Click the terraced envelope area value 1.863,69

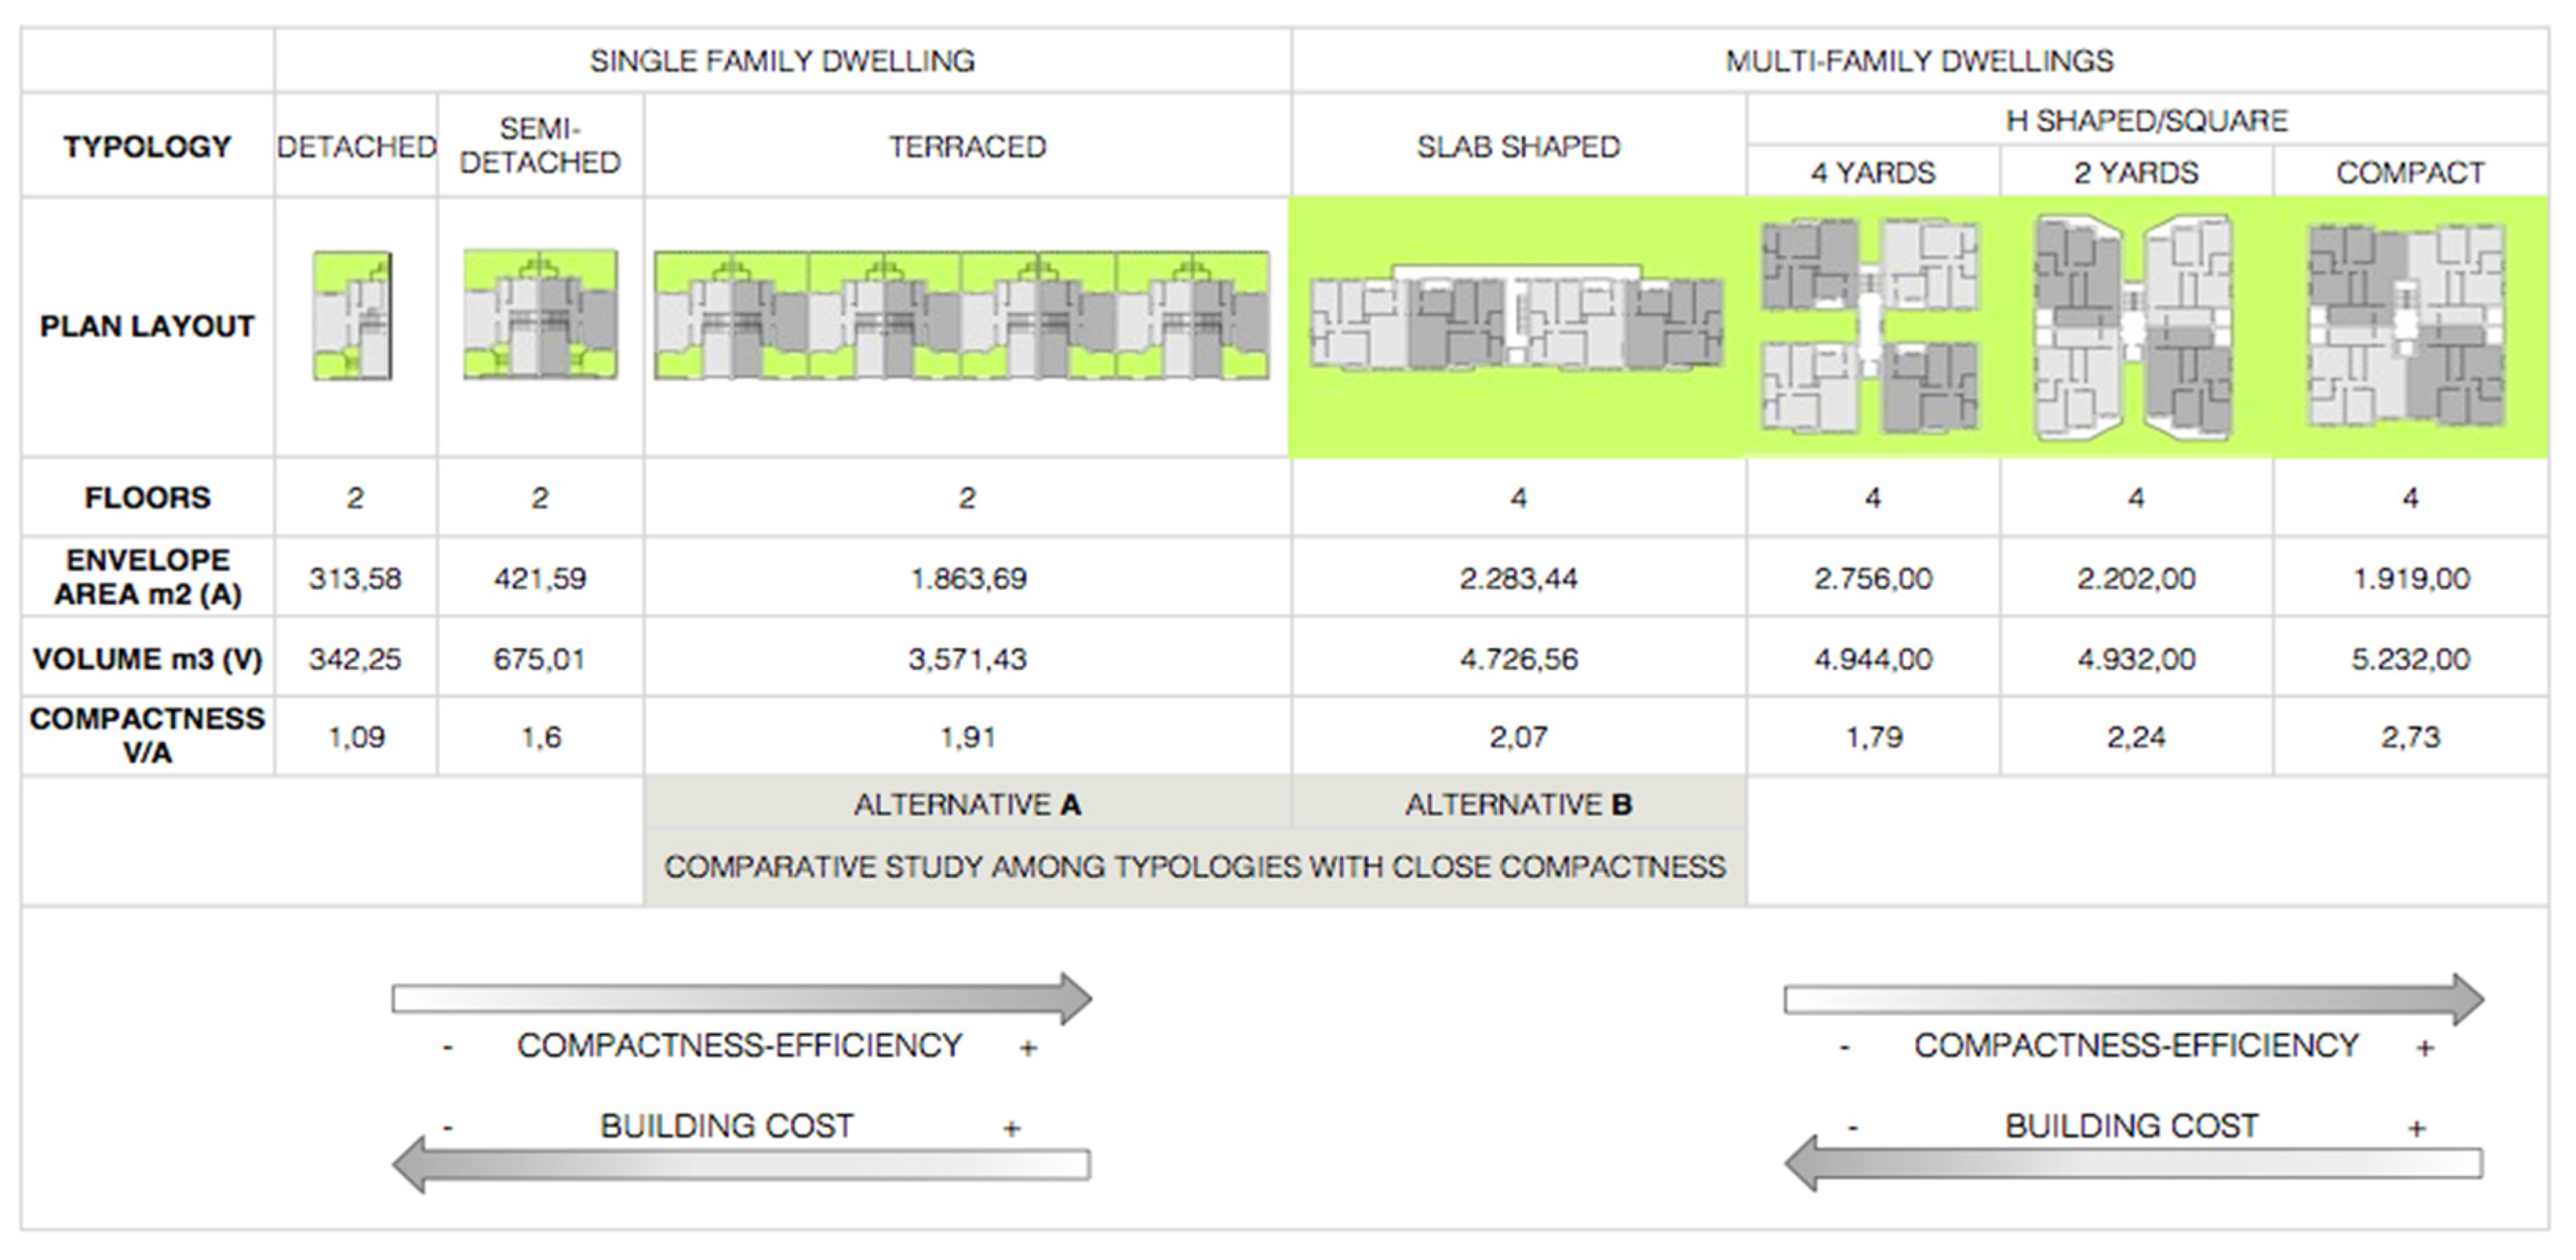tap(967, 578)
